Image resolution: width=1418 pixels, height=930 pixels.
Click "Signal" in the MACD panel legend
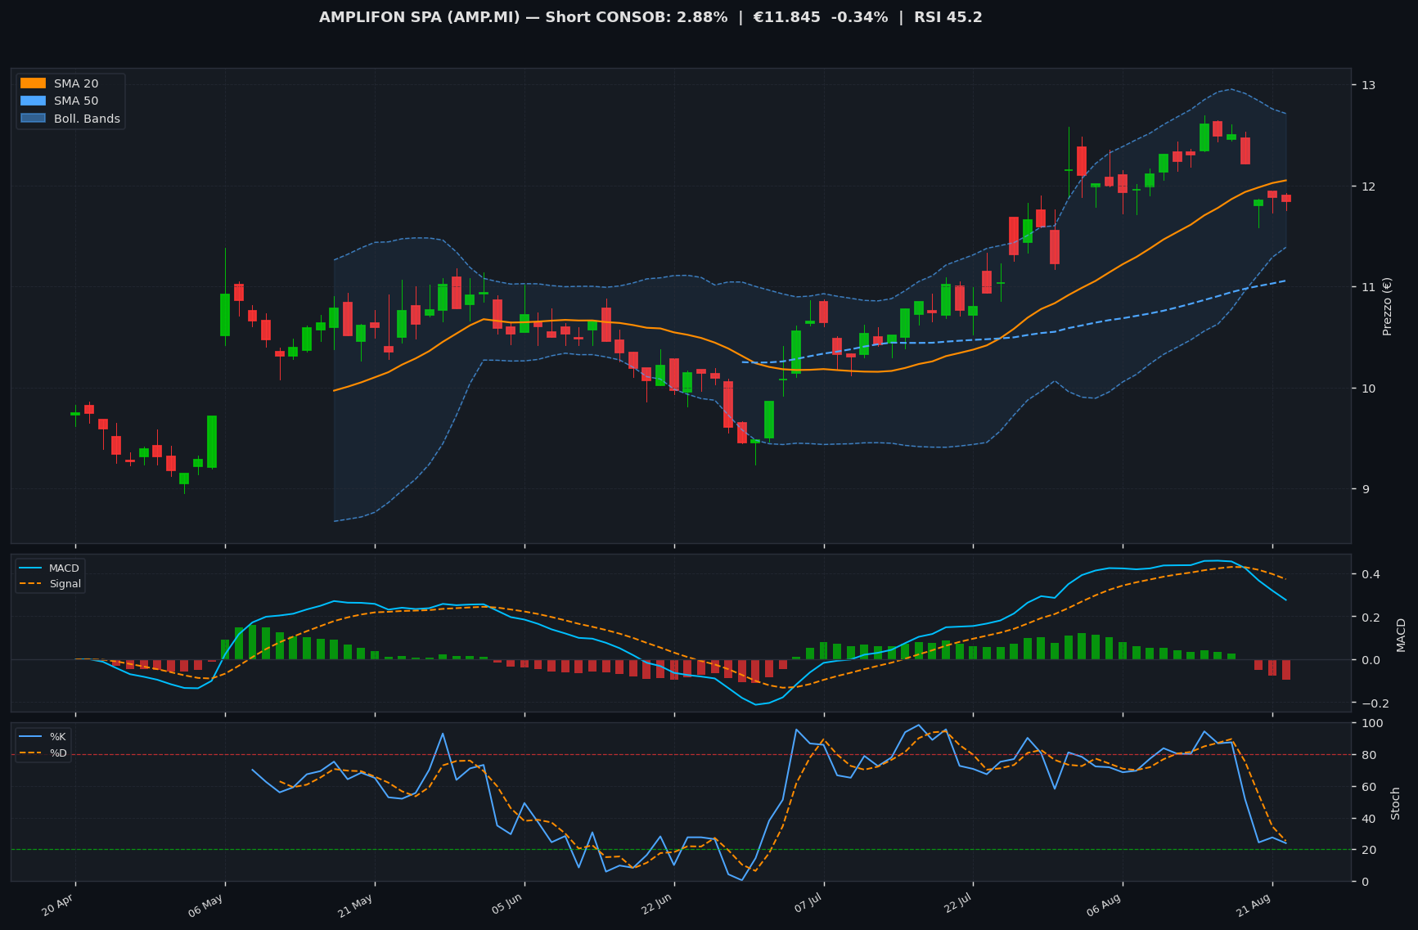65,584
